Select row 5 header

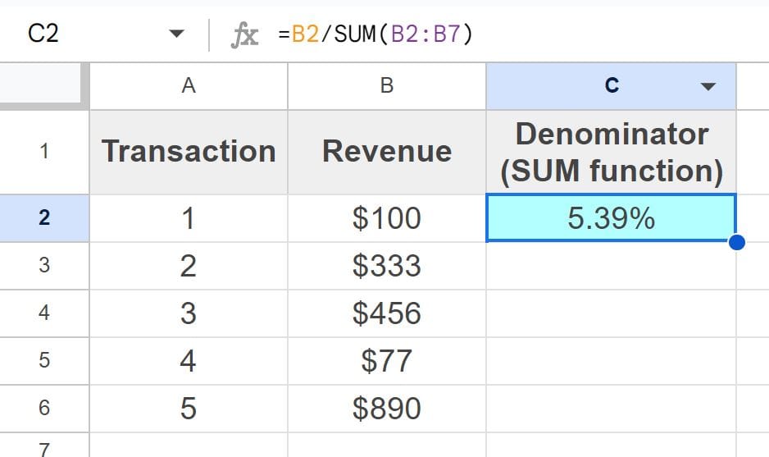coord(44,361)
